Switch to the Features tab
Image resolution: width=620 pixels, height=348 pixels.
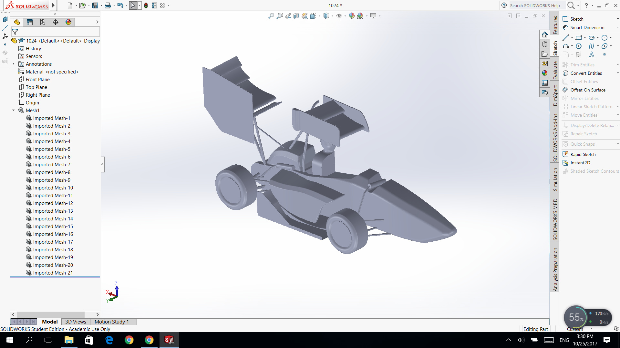point(555,25)
